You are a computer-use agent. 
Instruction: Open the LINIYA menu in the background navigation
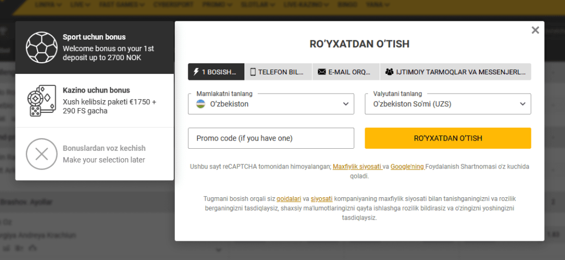(49, 4)
